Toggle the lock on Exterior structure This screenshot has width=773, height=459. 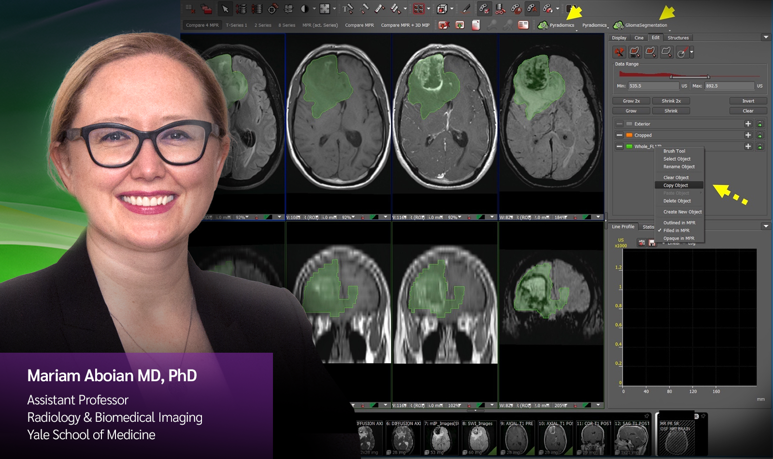click(x=759, y=124)
